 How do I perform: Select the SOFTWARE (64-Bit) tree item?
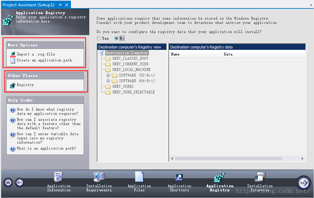pos(137,81)
